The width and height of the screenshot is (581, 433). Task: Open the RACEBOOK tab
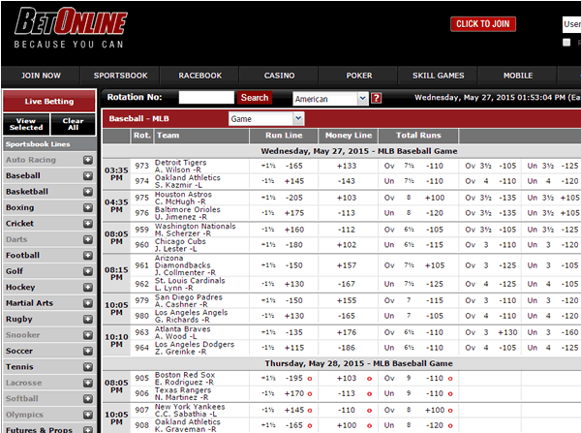coord(200,76)
